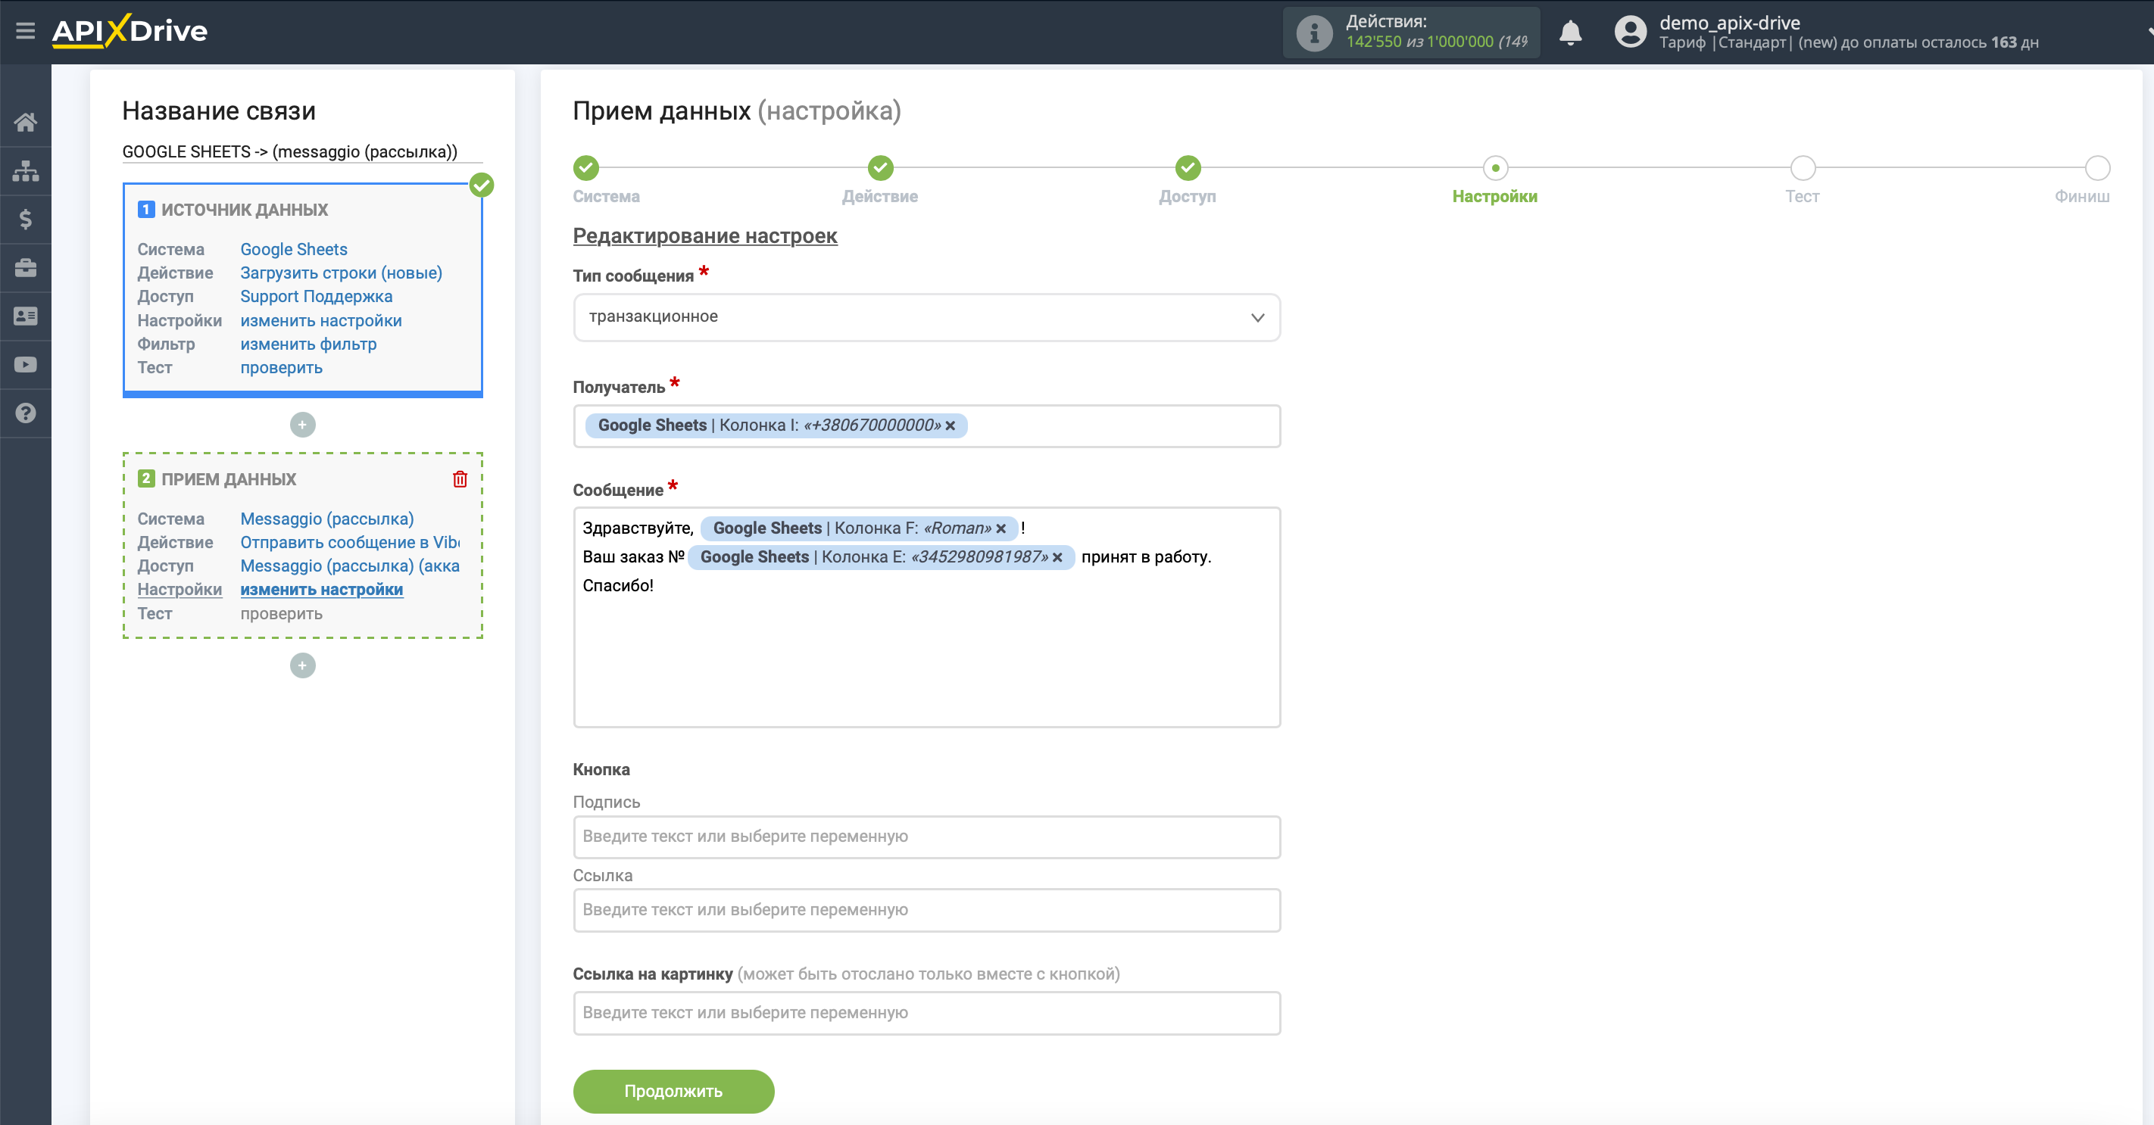
Task: Click grey проверить in Прием данных
Action: 281,612
